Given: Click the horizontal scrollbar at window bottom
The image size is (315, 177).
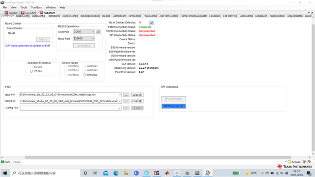Looking at the screenshot, I should (157, 157).
